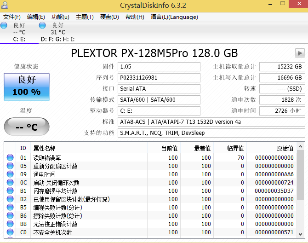Image resolution: width=308 pixels, height=243 pixels.
Task: Click the scrollbar down arrow in attribute list
Action: (x=300, y=234)
